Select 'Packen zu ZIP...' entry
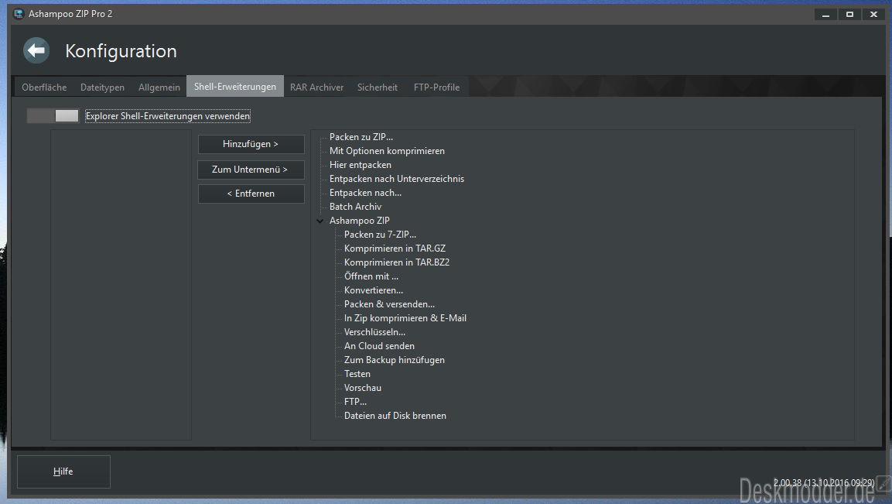The image size is (892, 504). click(361, 137)
